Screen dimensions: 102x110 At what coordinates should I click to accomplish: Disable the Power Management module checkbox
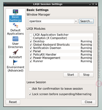[31, 58]
